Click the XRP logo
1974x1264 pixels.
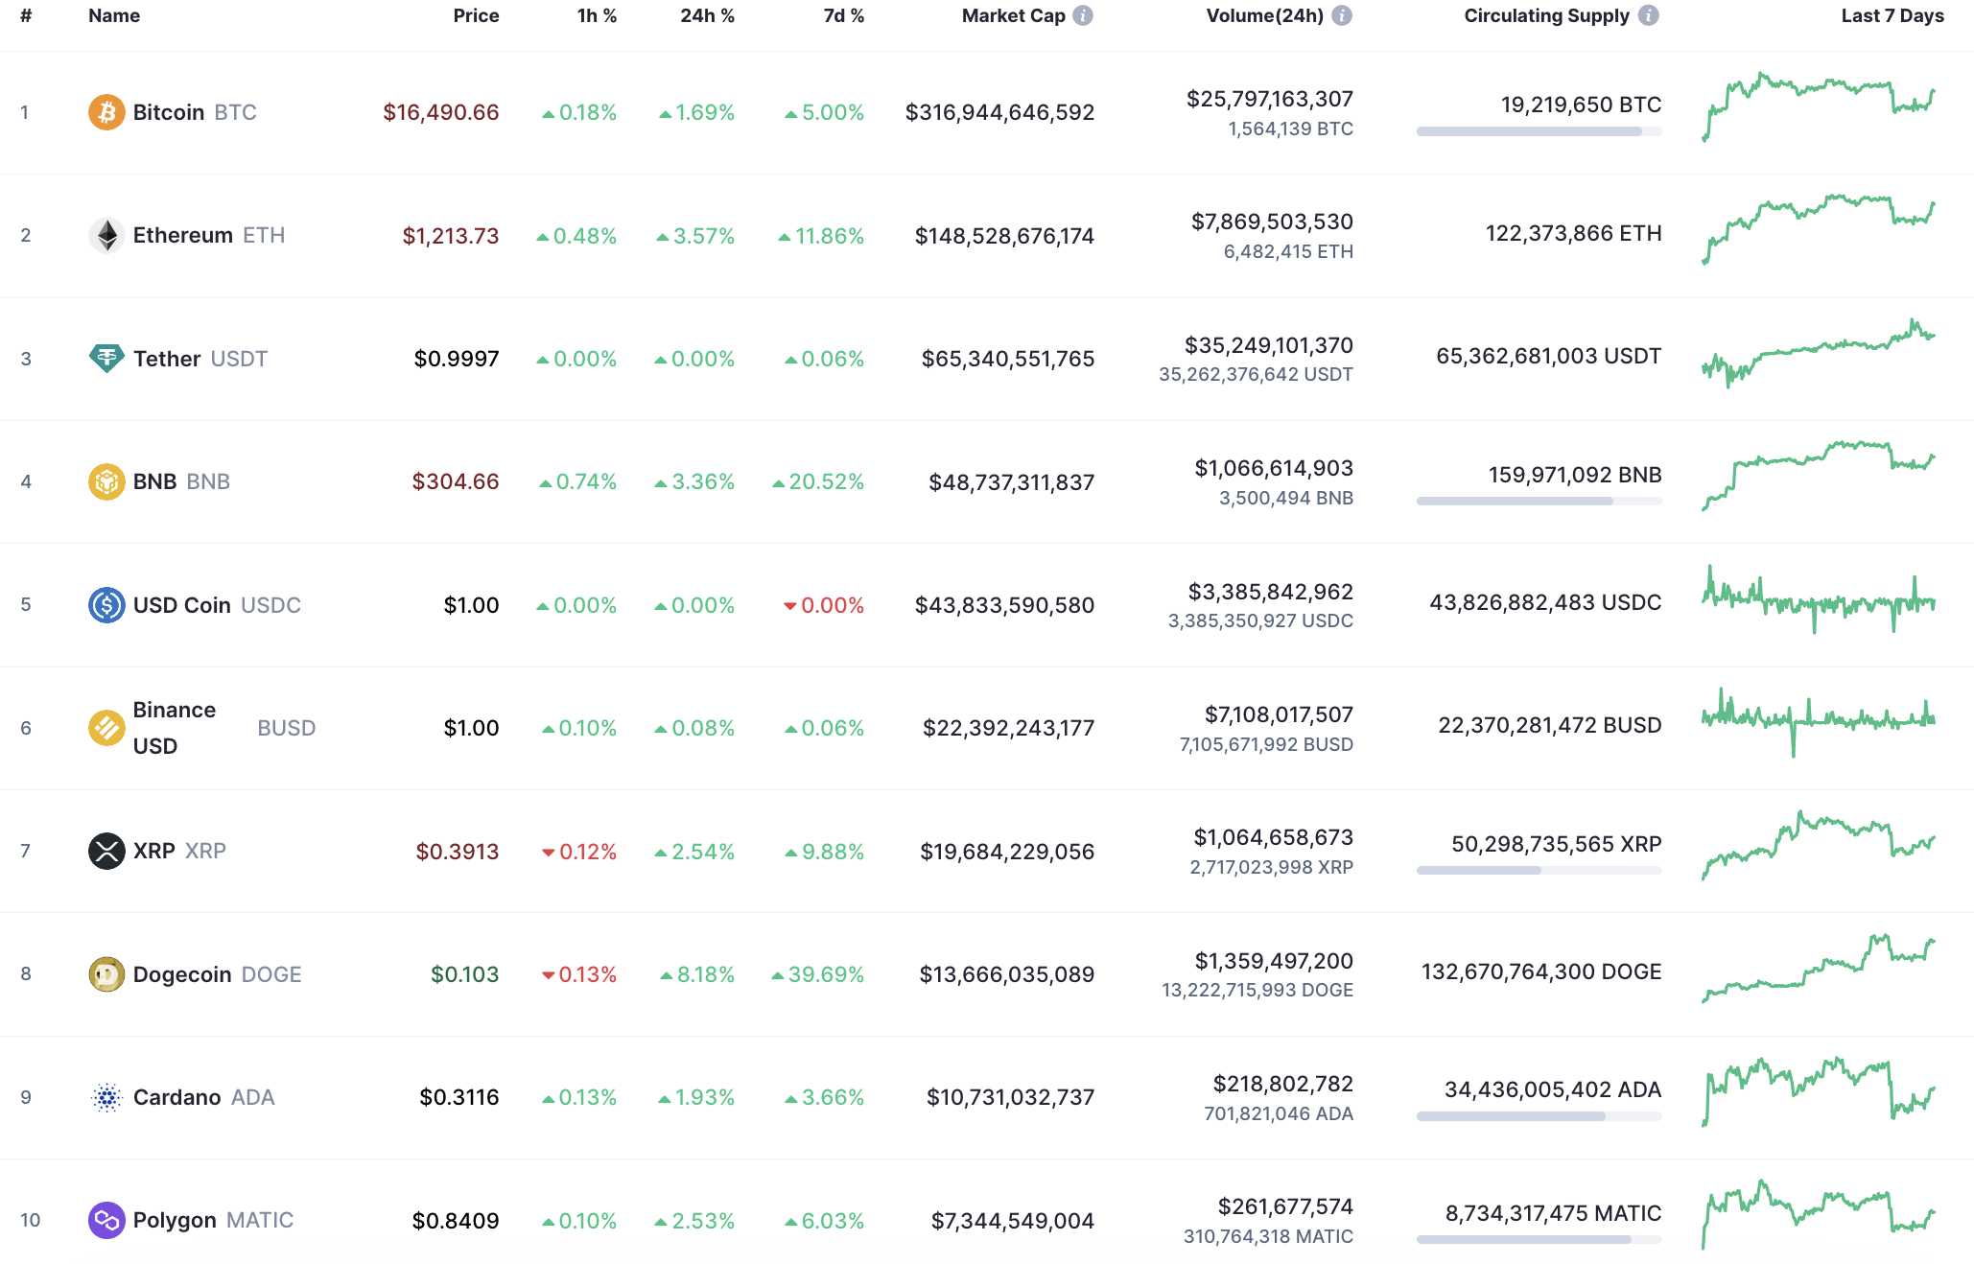106,850
